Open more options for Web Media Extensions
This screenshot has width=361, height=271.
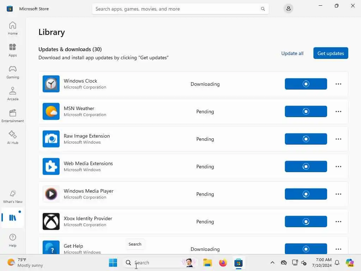click(x=338, y=167)
